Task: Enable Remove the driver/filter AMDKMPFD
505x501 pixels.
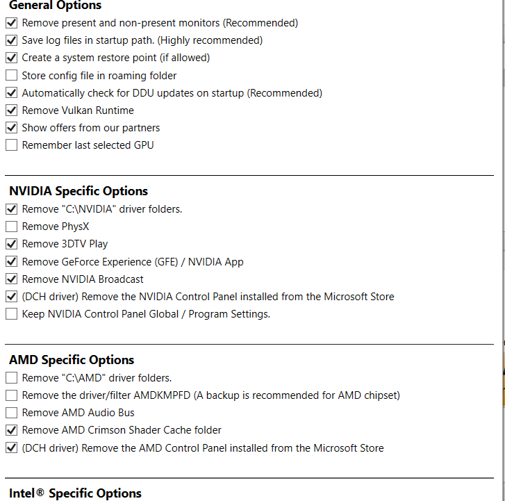Action: point(11,395)
